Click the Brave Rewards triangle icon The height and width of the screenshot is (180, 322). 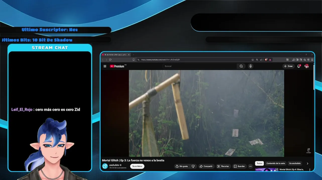pyautogui.click(x=270, y=60)
